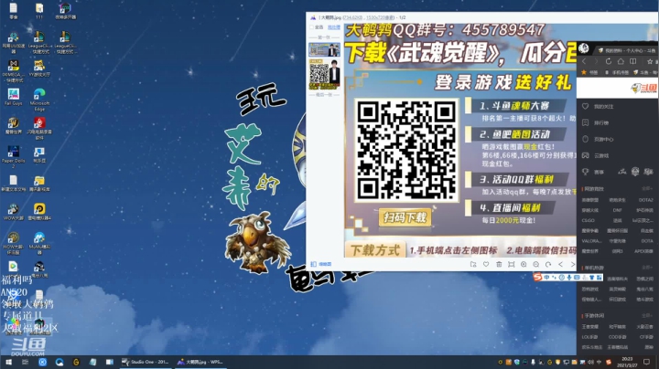Open the Microsoft Edge desktop shortcut
The width and height of the screenshot is (659, 369).
[39, 100]
